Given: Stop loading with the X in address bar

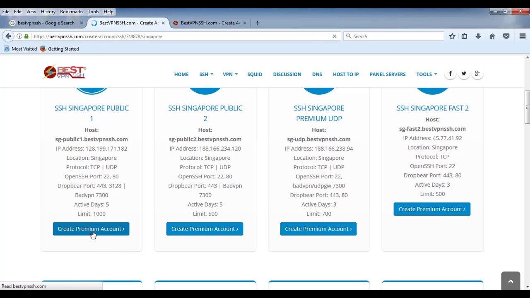Looking at the screenshot, I should point(335,36).
